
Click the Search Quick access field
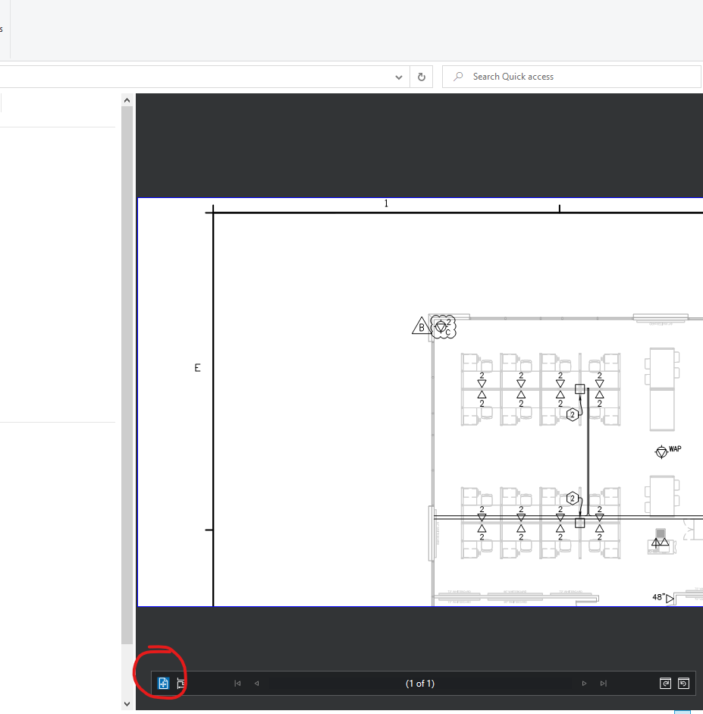click(531, 77)
